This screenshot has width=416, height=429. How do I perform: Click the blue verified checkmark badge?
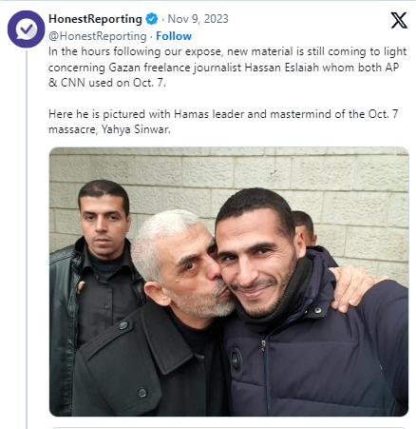(x=152, y=19)
